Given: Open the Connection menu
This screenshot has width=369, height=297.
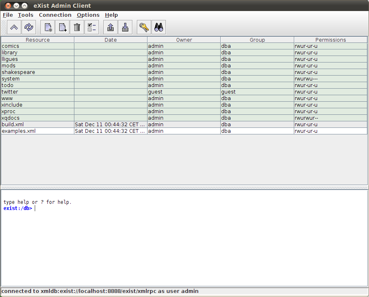Looking at the screenshot, I should coord(55,15).
